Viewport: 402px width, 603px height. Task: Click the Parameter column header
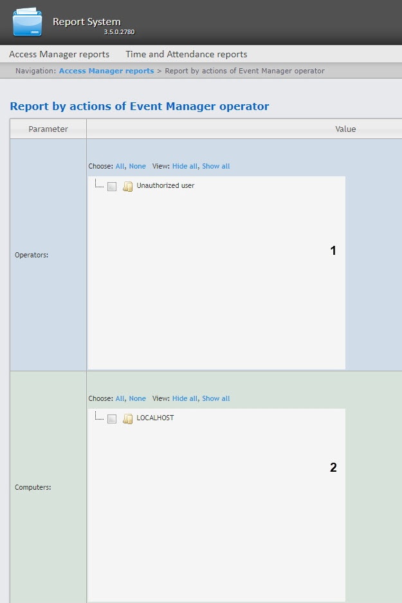[x=48, y=129]
